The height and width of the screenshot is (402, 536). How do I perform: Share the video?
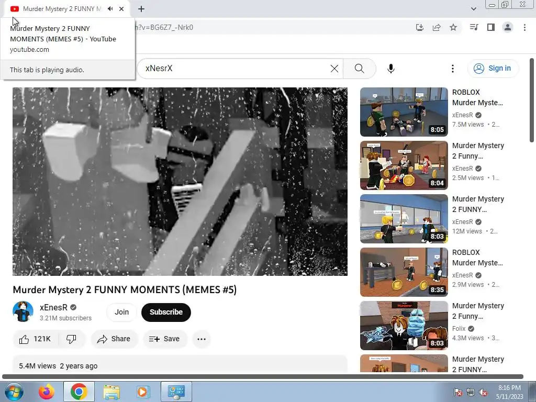tap(114, 339)
